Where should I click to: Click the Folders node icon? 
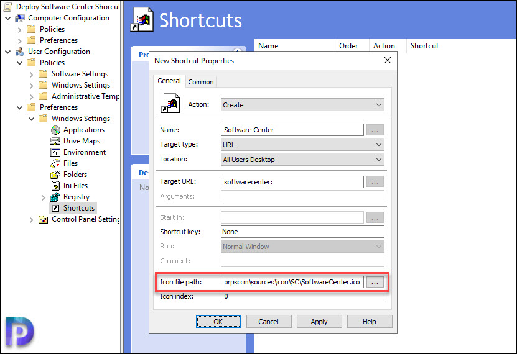tap(55, 175)
